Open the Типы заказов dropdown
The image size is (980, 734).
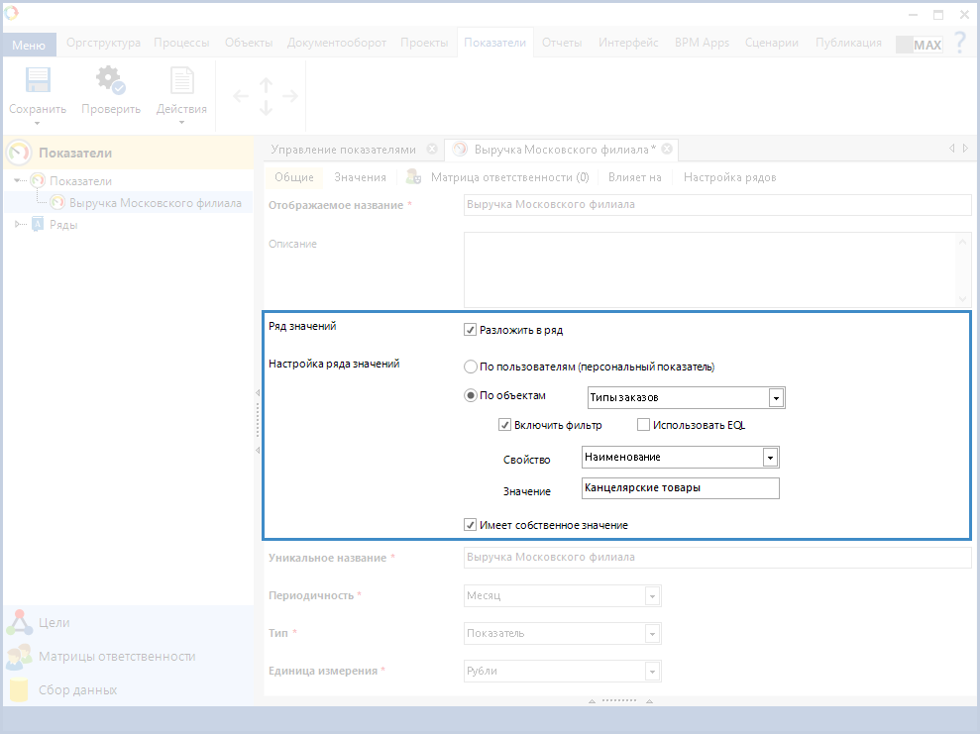coord(776,398)
